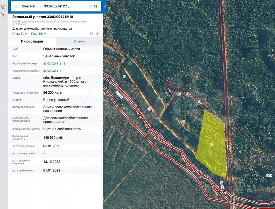Open the План ЗУ link
275x209 pixels.
point(20,33)
